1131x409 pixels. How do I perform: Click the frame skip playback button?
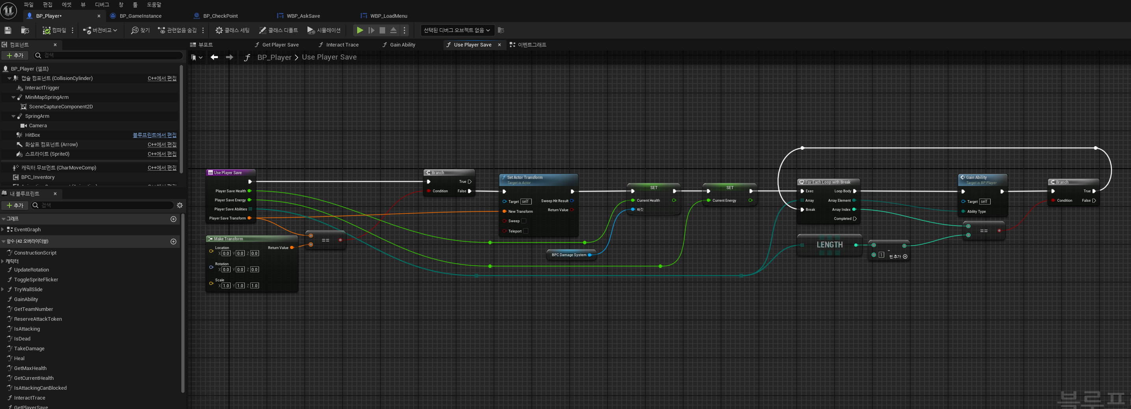371,30
